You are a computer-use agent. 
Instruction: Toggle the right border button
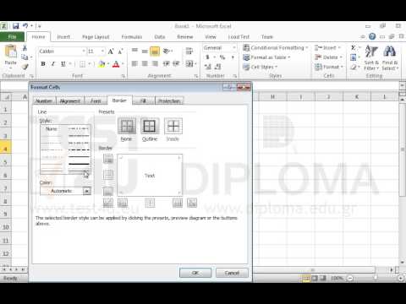point(178,203)
